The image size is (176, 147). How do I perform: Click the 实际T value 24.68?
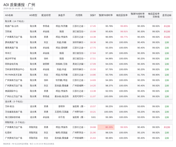[x=93, y=127]
